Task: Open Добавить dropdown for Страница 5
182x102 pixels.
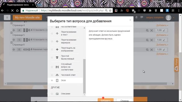Action: [162, 35]
